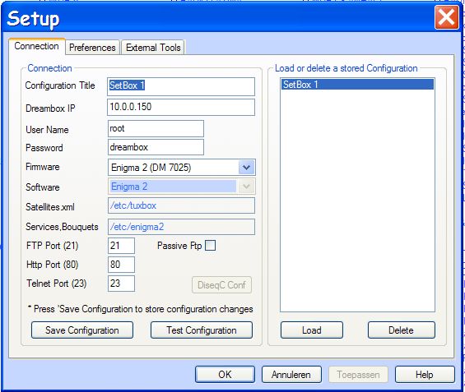Expand the Firmware dropdown arrow

coord(246,168)
